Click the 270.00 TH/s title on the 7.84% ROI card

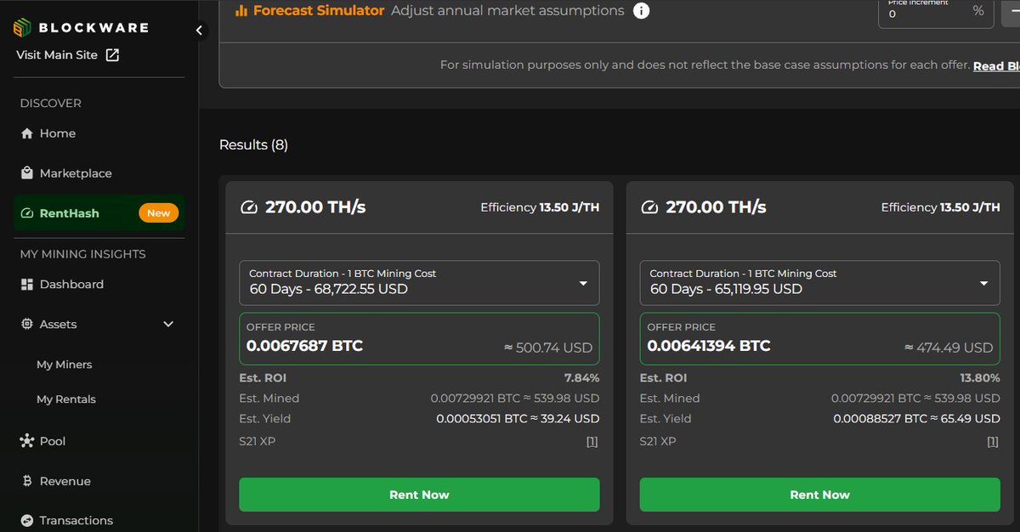click(x=315, y=207)
